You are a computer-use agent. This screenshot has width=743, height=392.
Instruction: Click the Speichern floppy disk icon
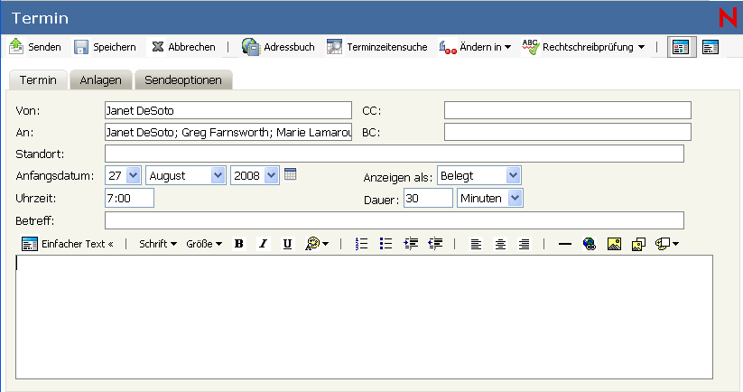(81, 47)
